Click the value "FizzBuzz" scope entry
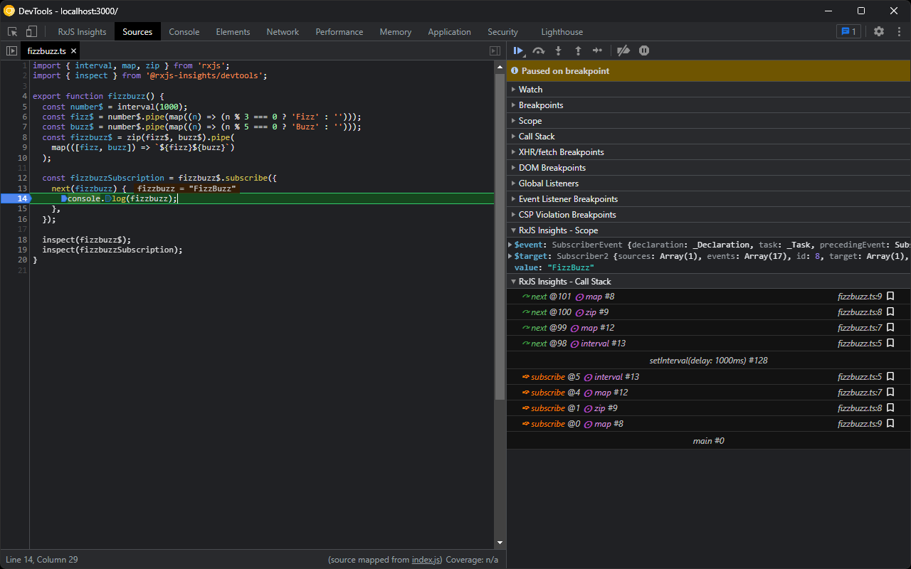Screen dimensions: 911x569 [554, 267]
